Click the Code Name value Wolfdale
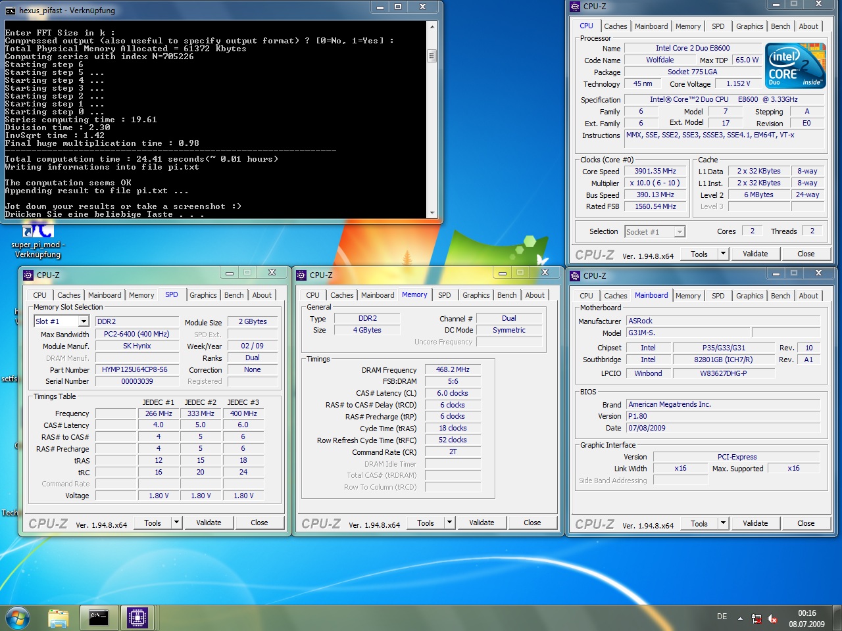Viewport: 842px width, 631px height. (659, 60)
